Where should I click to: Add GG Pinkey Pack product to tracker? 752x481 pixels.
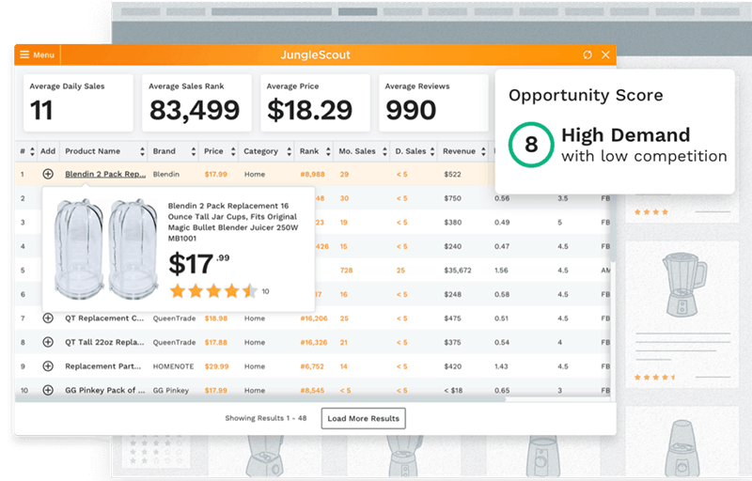(48, 390)
